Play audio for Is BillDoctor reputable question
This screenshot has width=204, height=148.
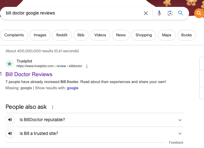[x=10, y=120]
